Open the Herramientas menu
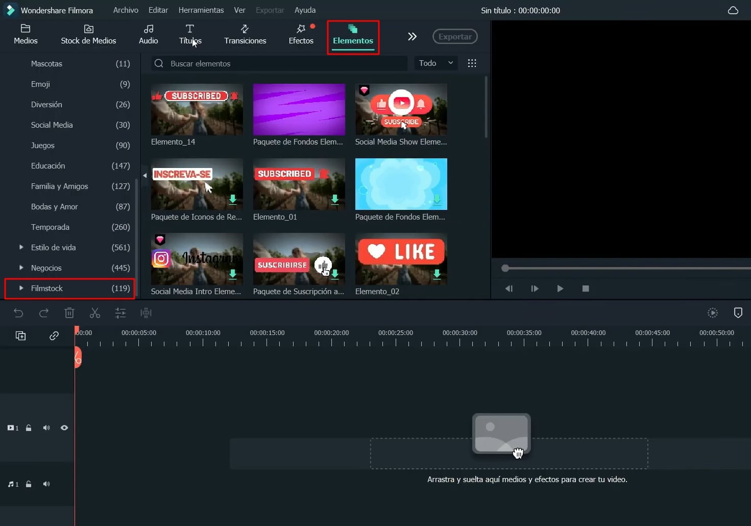The height and width of the screenshot is (526, 751). pyautogui.click(x=201, y=10)
